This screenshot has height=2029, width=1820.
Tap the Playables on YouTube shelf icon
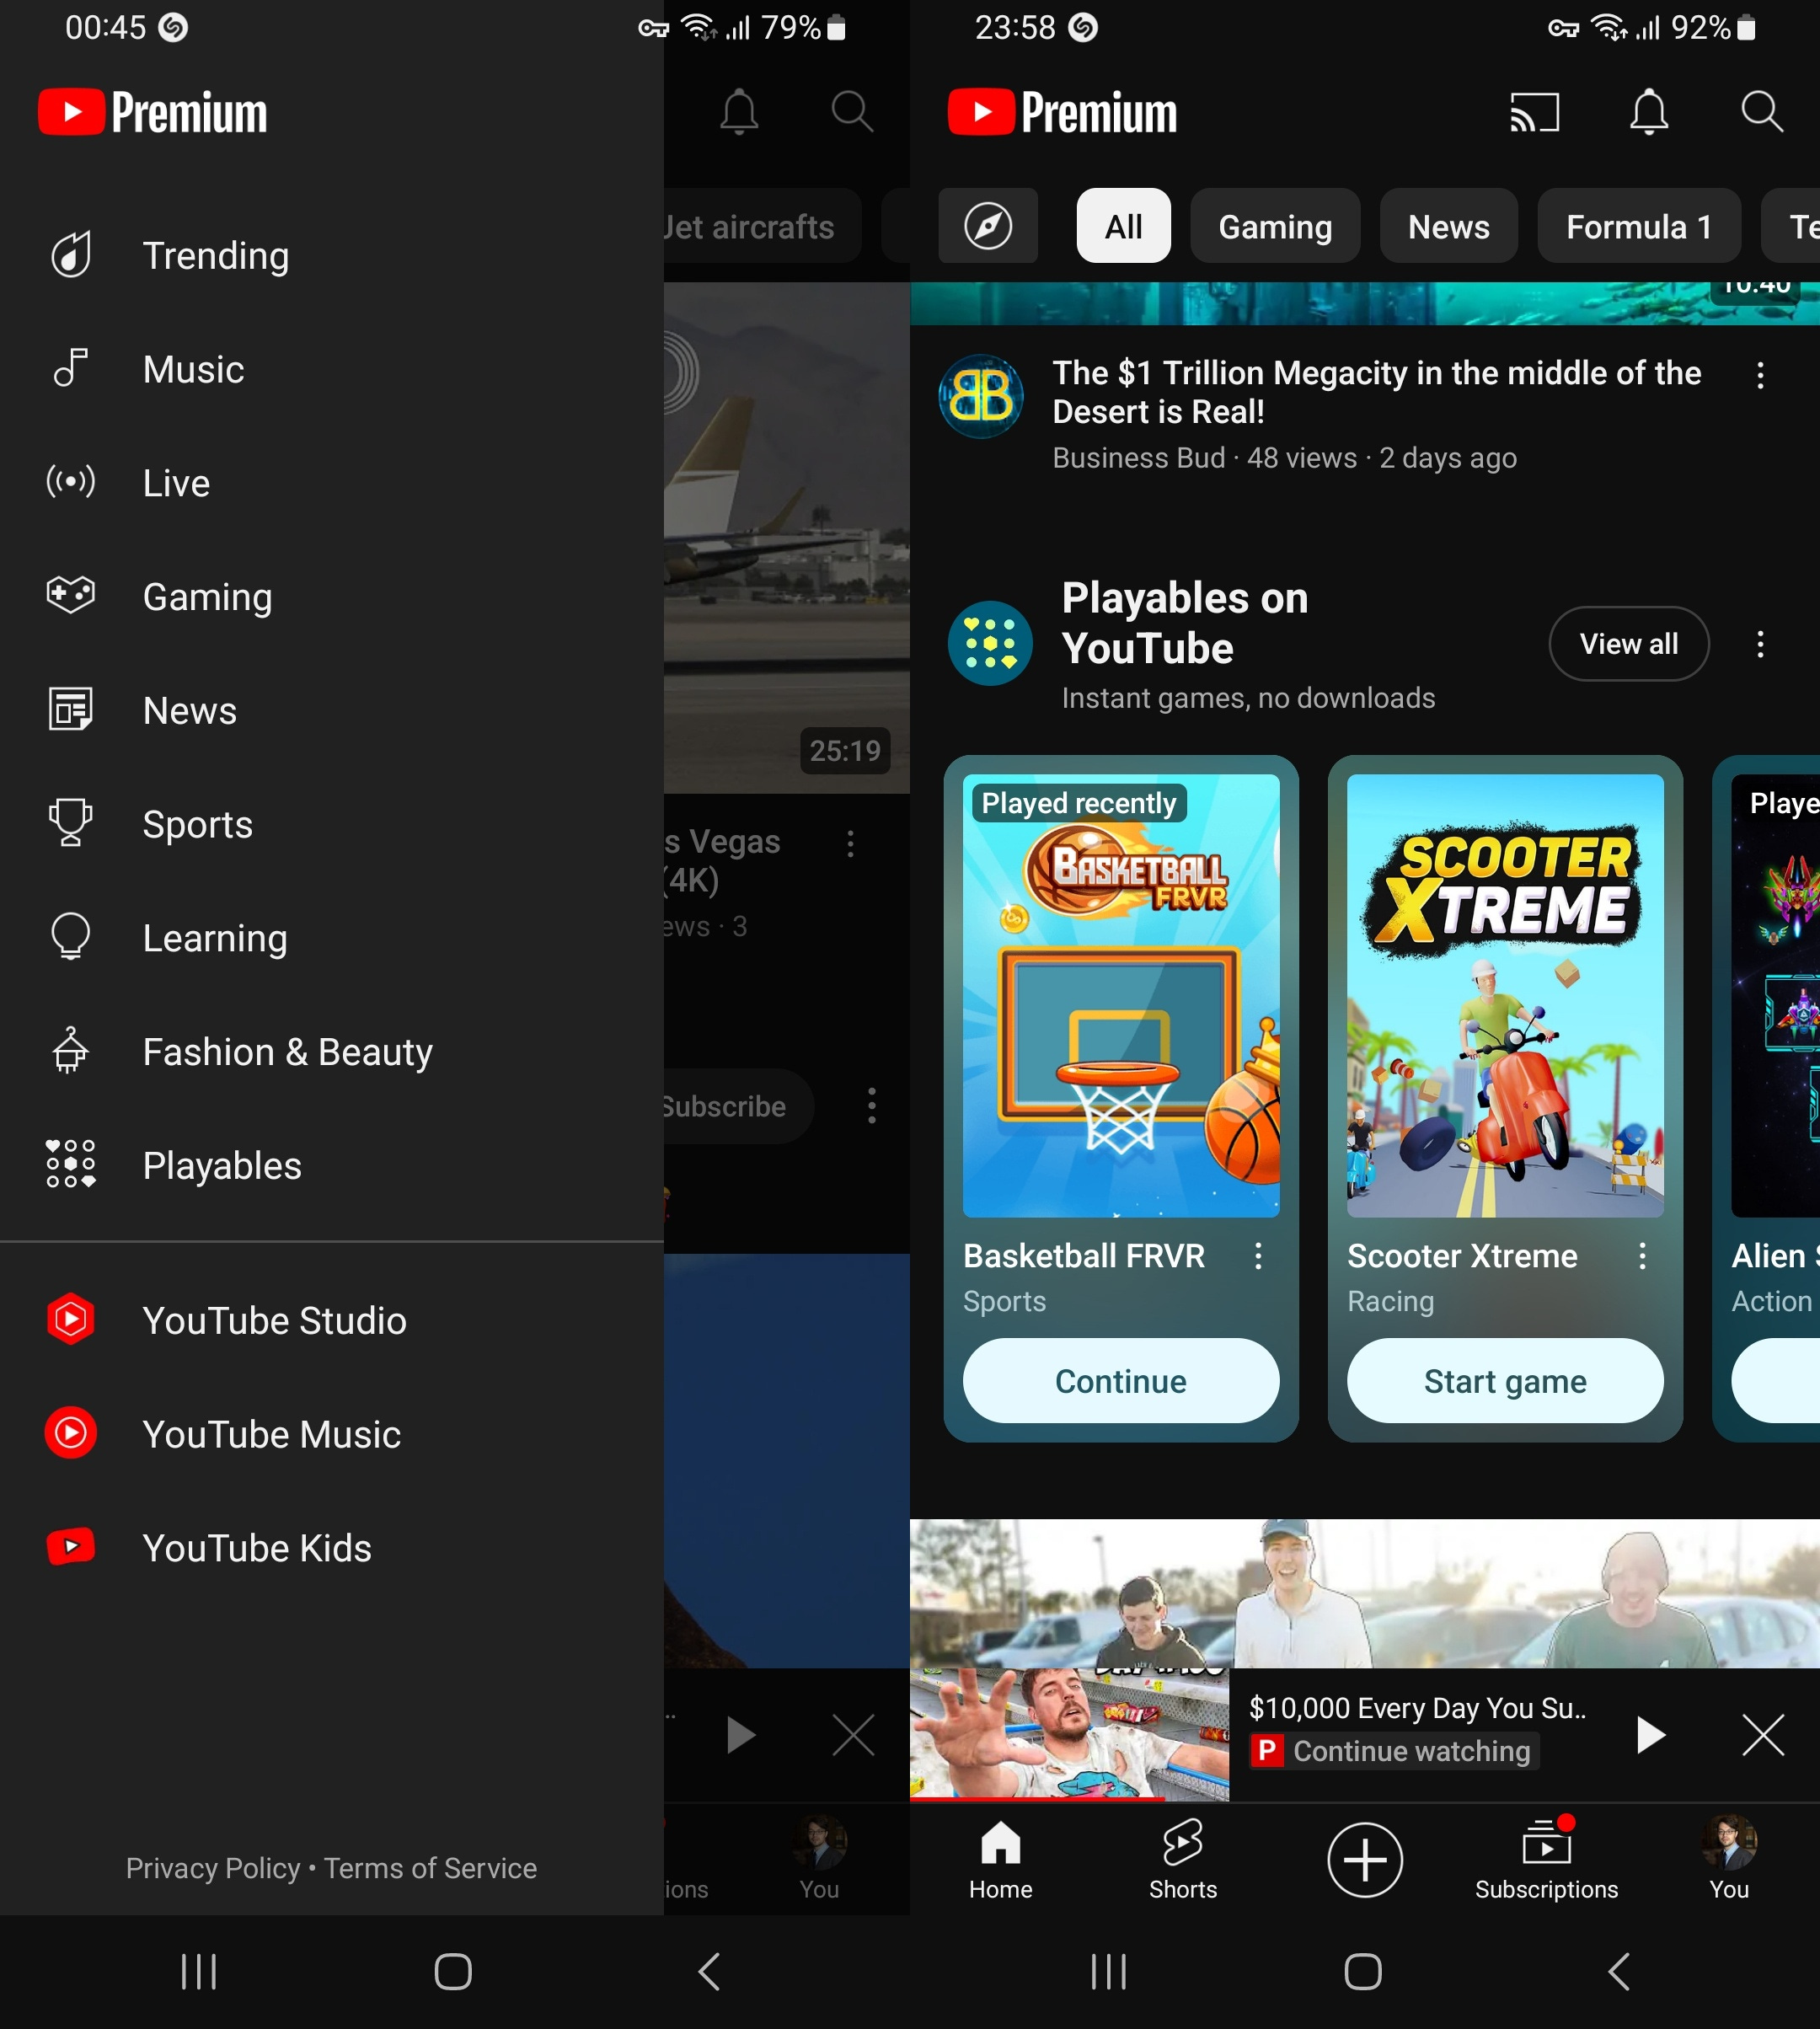click(x=990, y=643)
